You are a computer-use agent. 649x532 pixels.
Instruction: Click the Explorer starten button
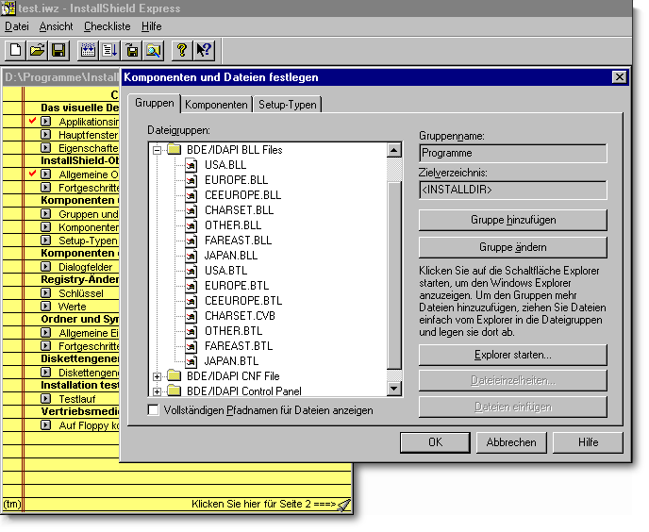pos(512,355)
